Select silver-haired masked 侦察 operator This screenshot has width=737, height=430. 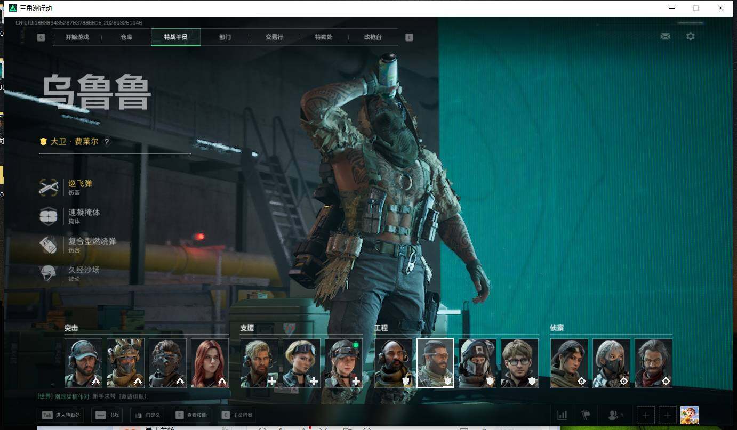pyautogui.click(x=611, y=363)
